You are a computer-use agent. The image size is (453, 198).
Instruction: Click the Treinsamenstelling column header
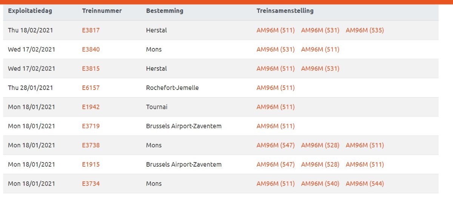285,11
